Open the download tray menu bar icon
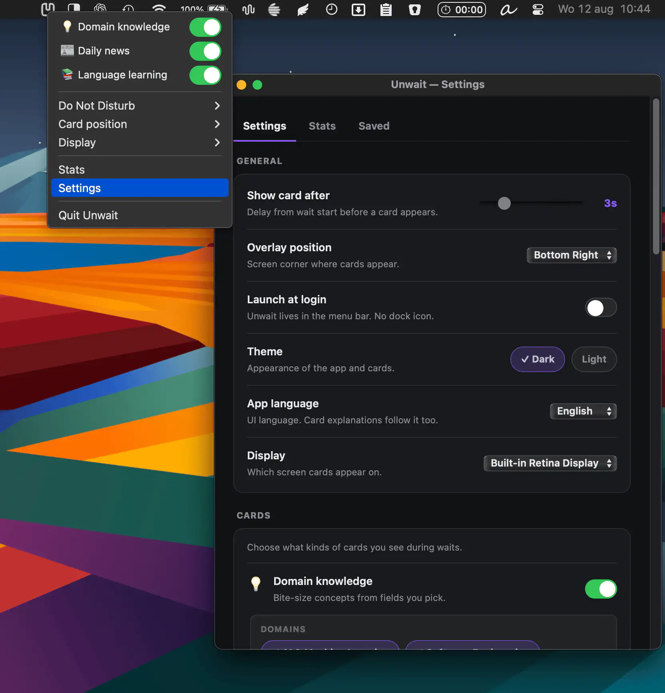665x693 pixels. coord(358,9)
